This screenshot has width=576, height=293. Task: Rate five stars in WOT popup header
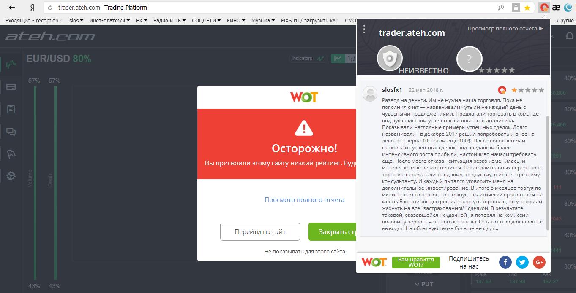(x=512, y=70)
